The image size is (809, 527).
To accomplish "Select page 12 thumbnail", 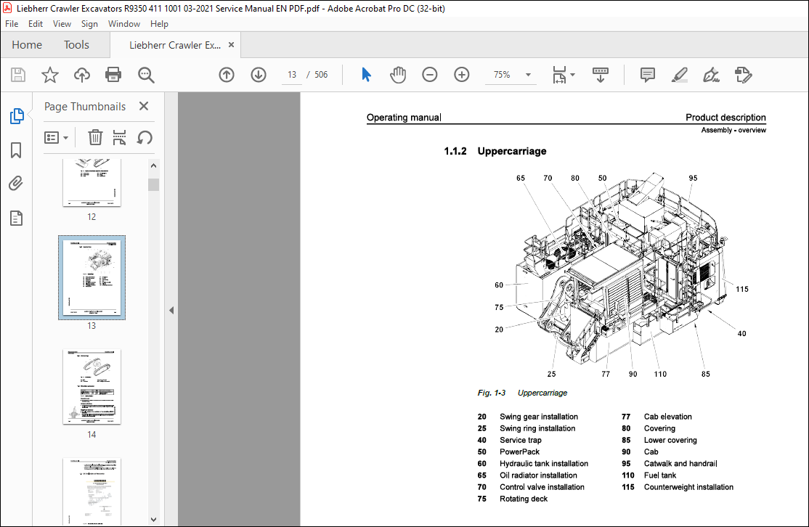I will click(92, 182).
